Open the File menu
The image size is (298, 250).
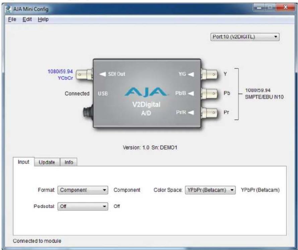[12, 19]
